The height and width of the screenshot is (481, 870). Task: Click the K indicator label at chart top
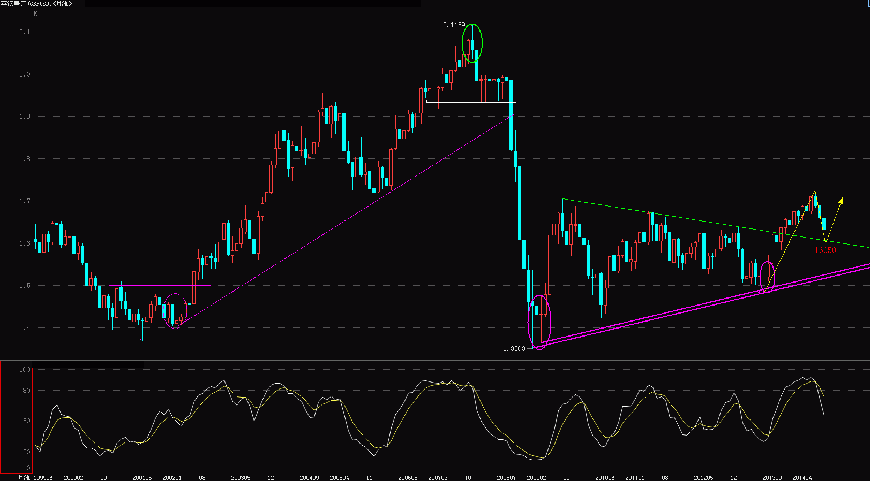tap(35, 13)
